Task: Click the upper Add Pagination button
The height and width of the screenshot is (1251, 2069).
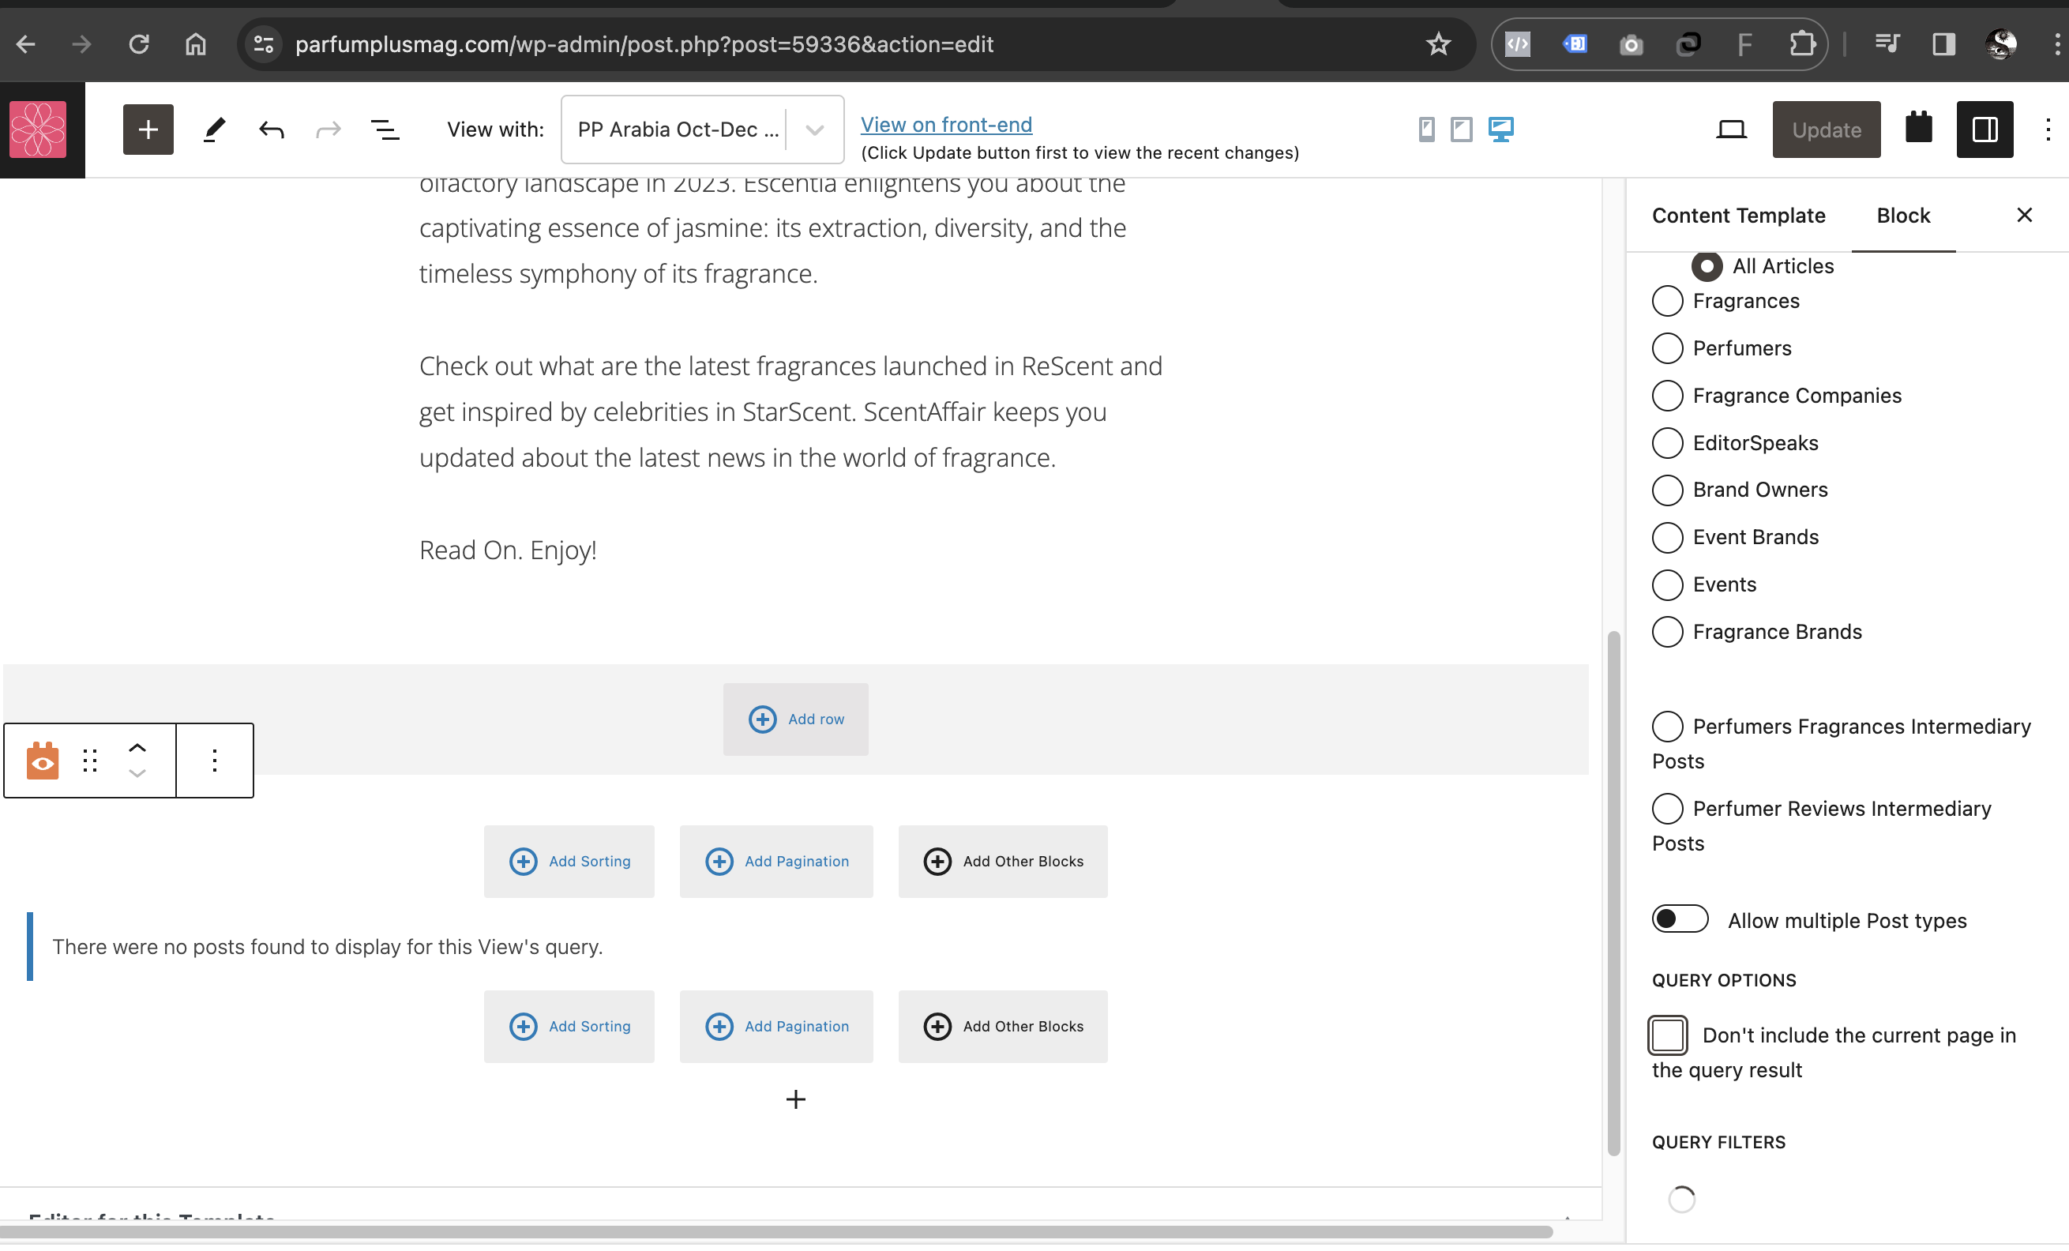Action: click(x=775, y=862)
